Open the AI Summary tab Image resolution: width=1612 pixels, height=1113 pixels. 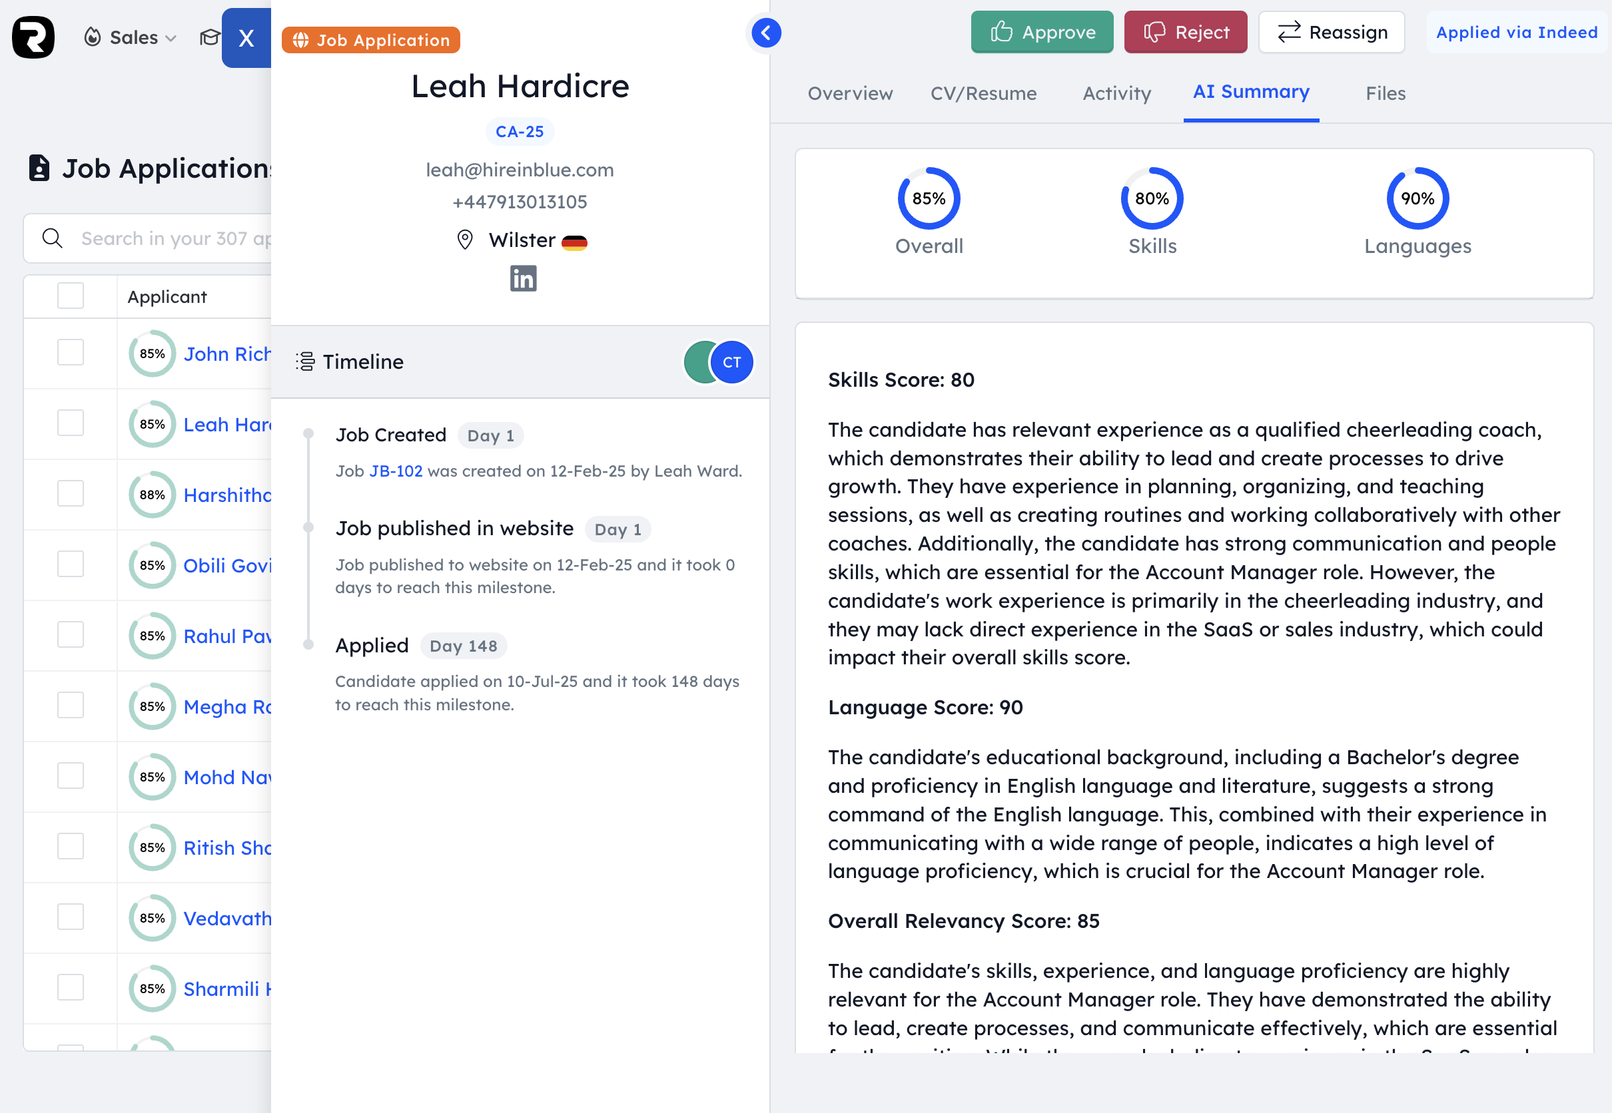coord(1250,91)
